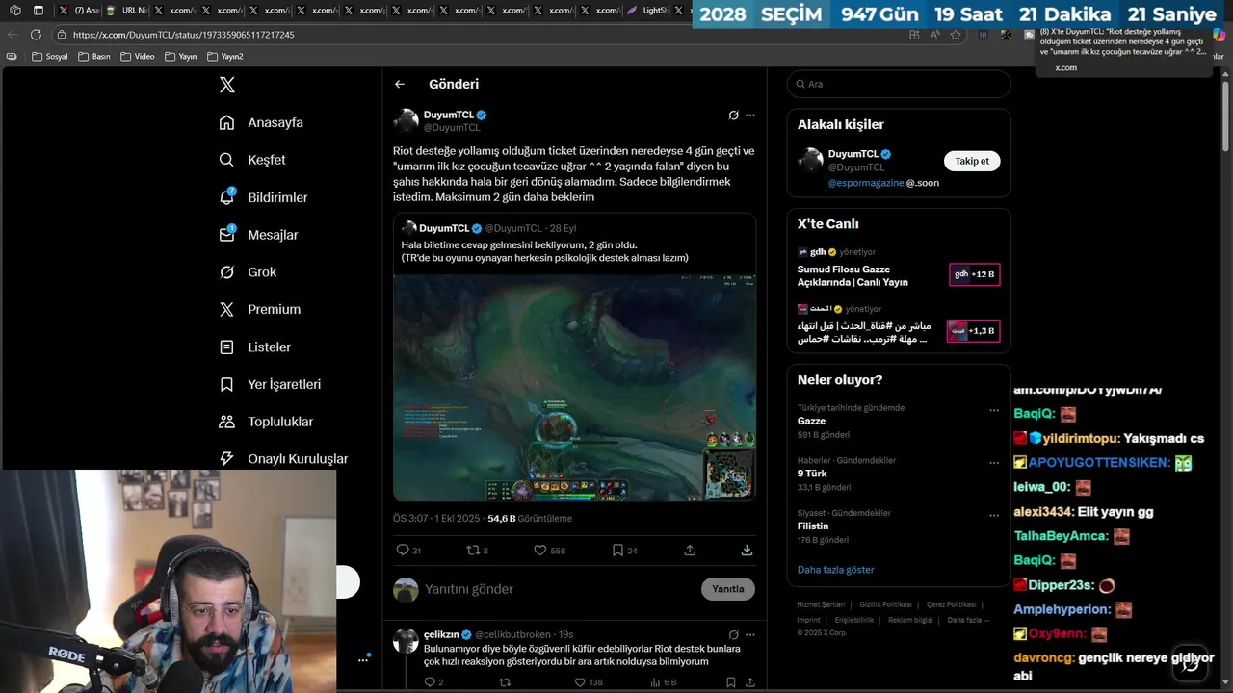The width and height of the screenshot is (1233, 693).
Task: Click the browser address bar URL
Action: (x=183, y=35)
